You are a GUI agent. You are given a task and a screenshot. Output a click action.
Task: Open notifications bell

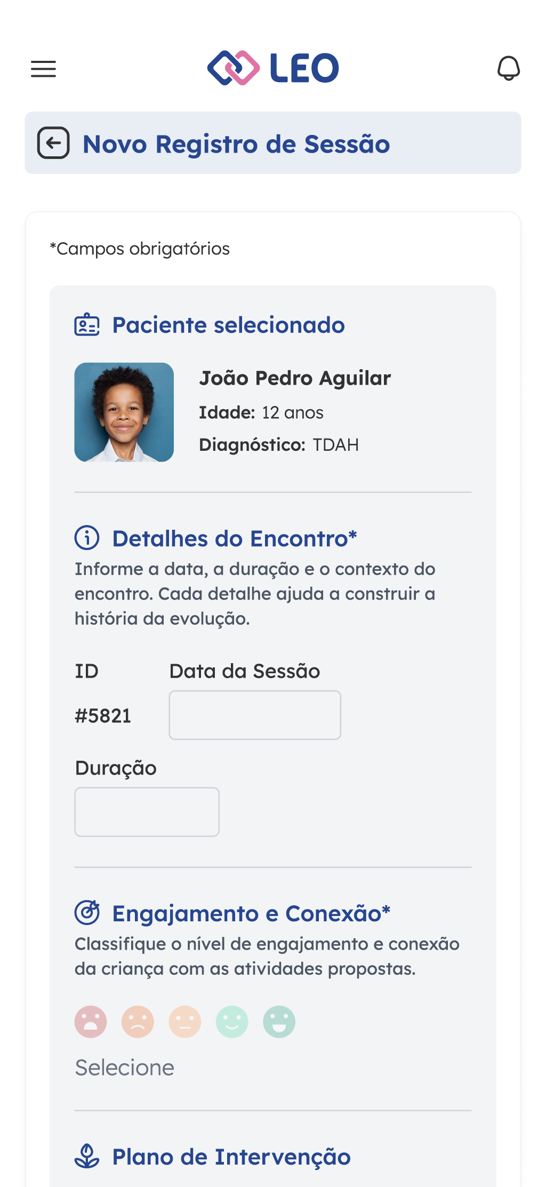[x=509, y=68]
